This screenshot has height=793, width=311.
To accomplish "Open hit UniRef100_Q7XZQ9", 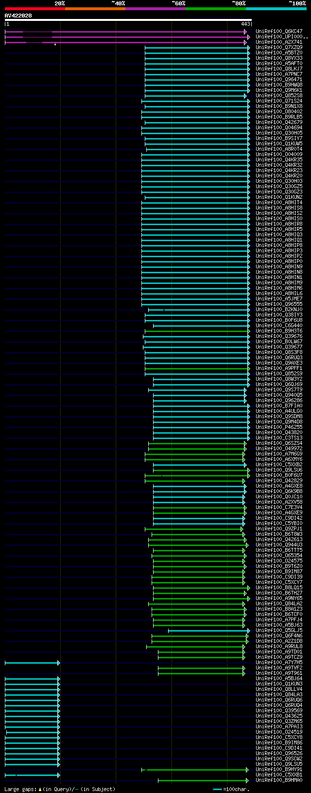I will point(279,48).
